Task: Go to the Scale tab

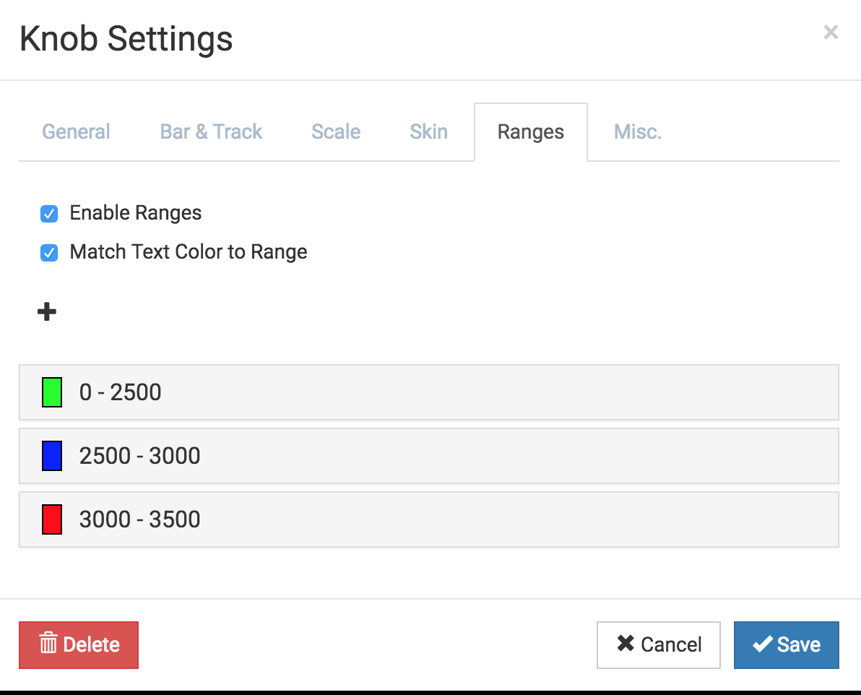Action: tap(335, 132)
